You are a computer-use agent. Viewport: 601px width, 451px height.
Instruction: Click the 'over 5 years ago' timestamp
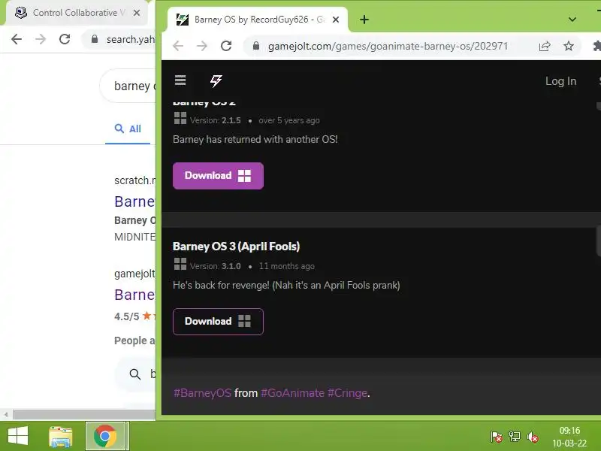[x=289, y=120]
